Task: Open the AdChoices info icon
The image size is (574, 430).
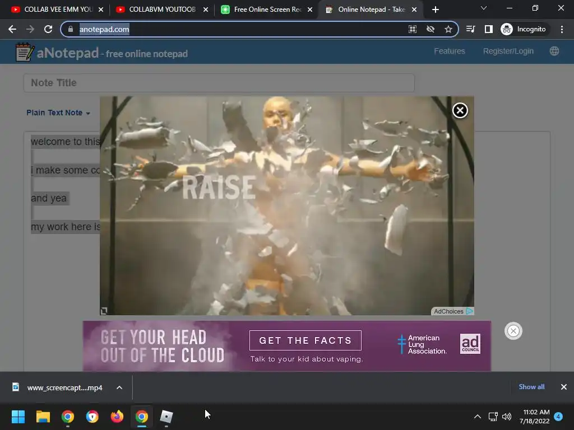Action: [x=470, y=311]
